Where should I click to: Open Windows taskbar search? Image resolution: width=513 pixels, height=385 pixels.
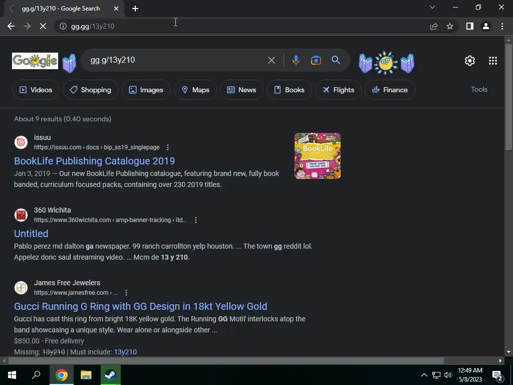click(x=36, y=375)
